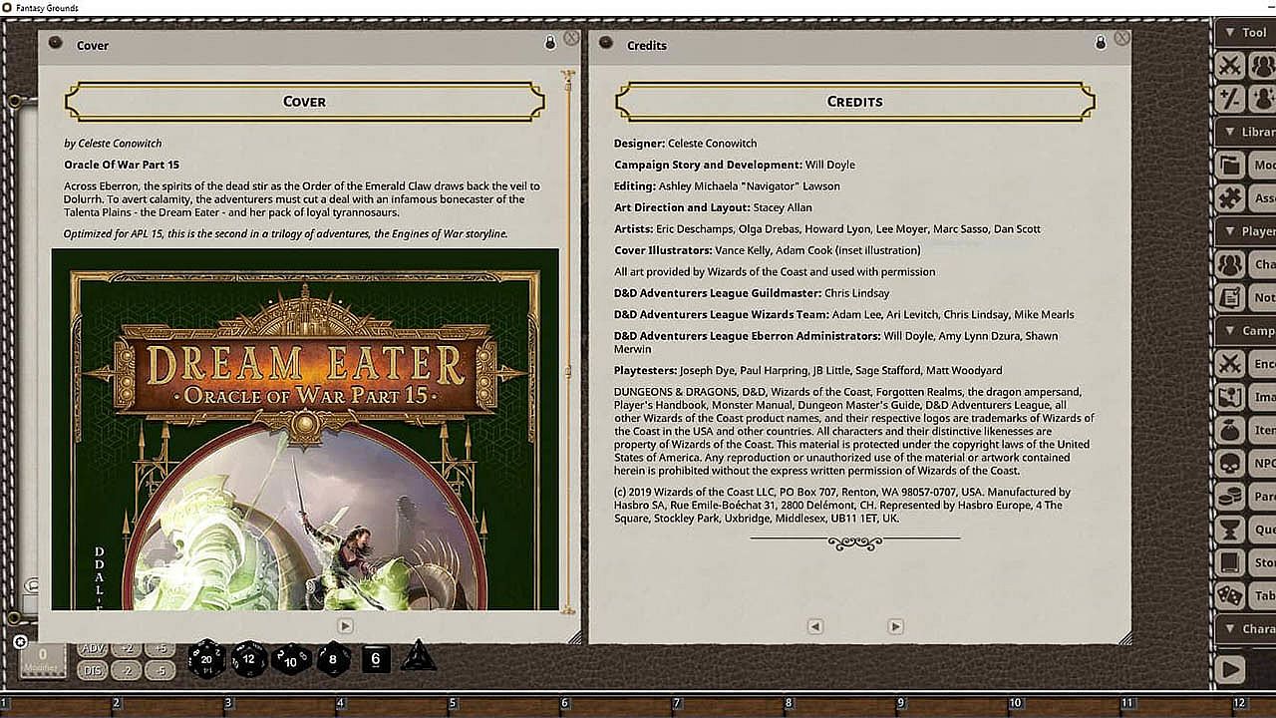Go to previous page in Credits window

click(815, 626)
